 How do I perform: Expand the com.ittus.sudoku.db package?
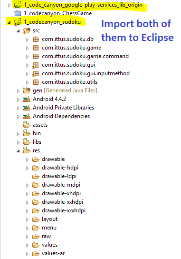coord(28,40)
